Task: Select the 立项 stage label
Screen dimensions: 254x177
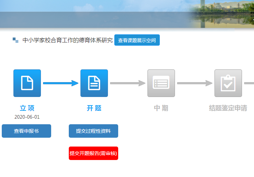Action: [27, 108]
